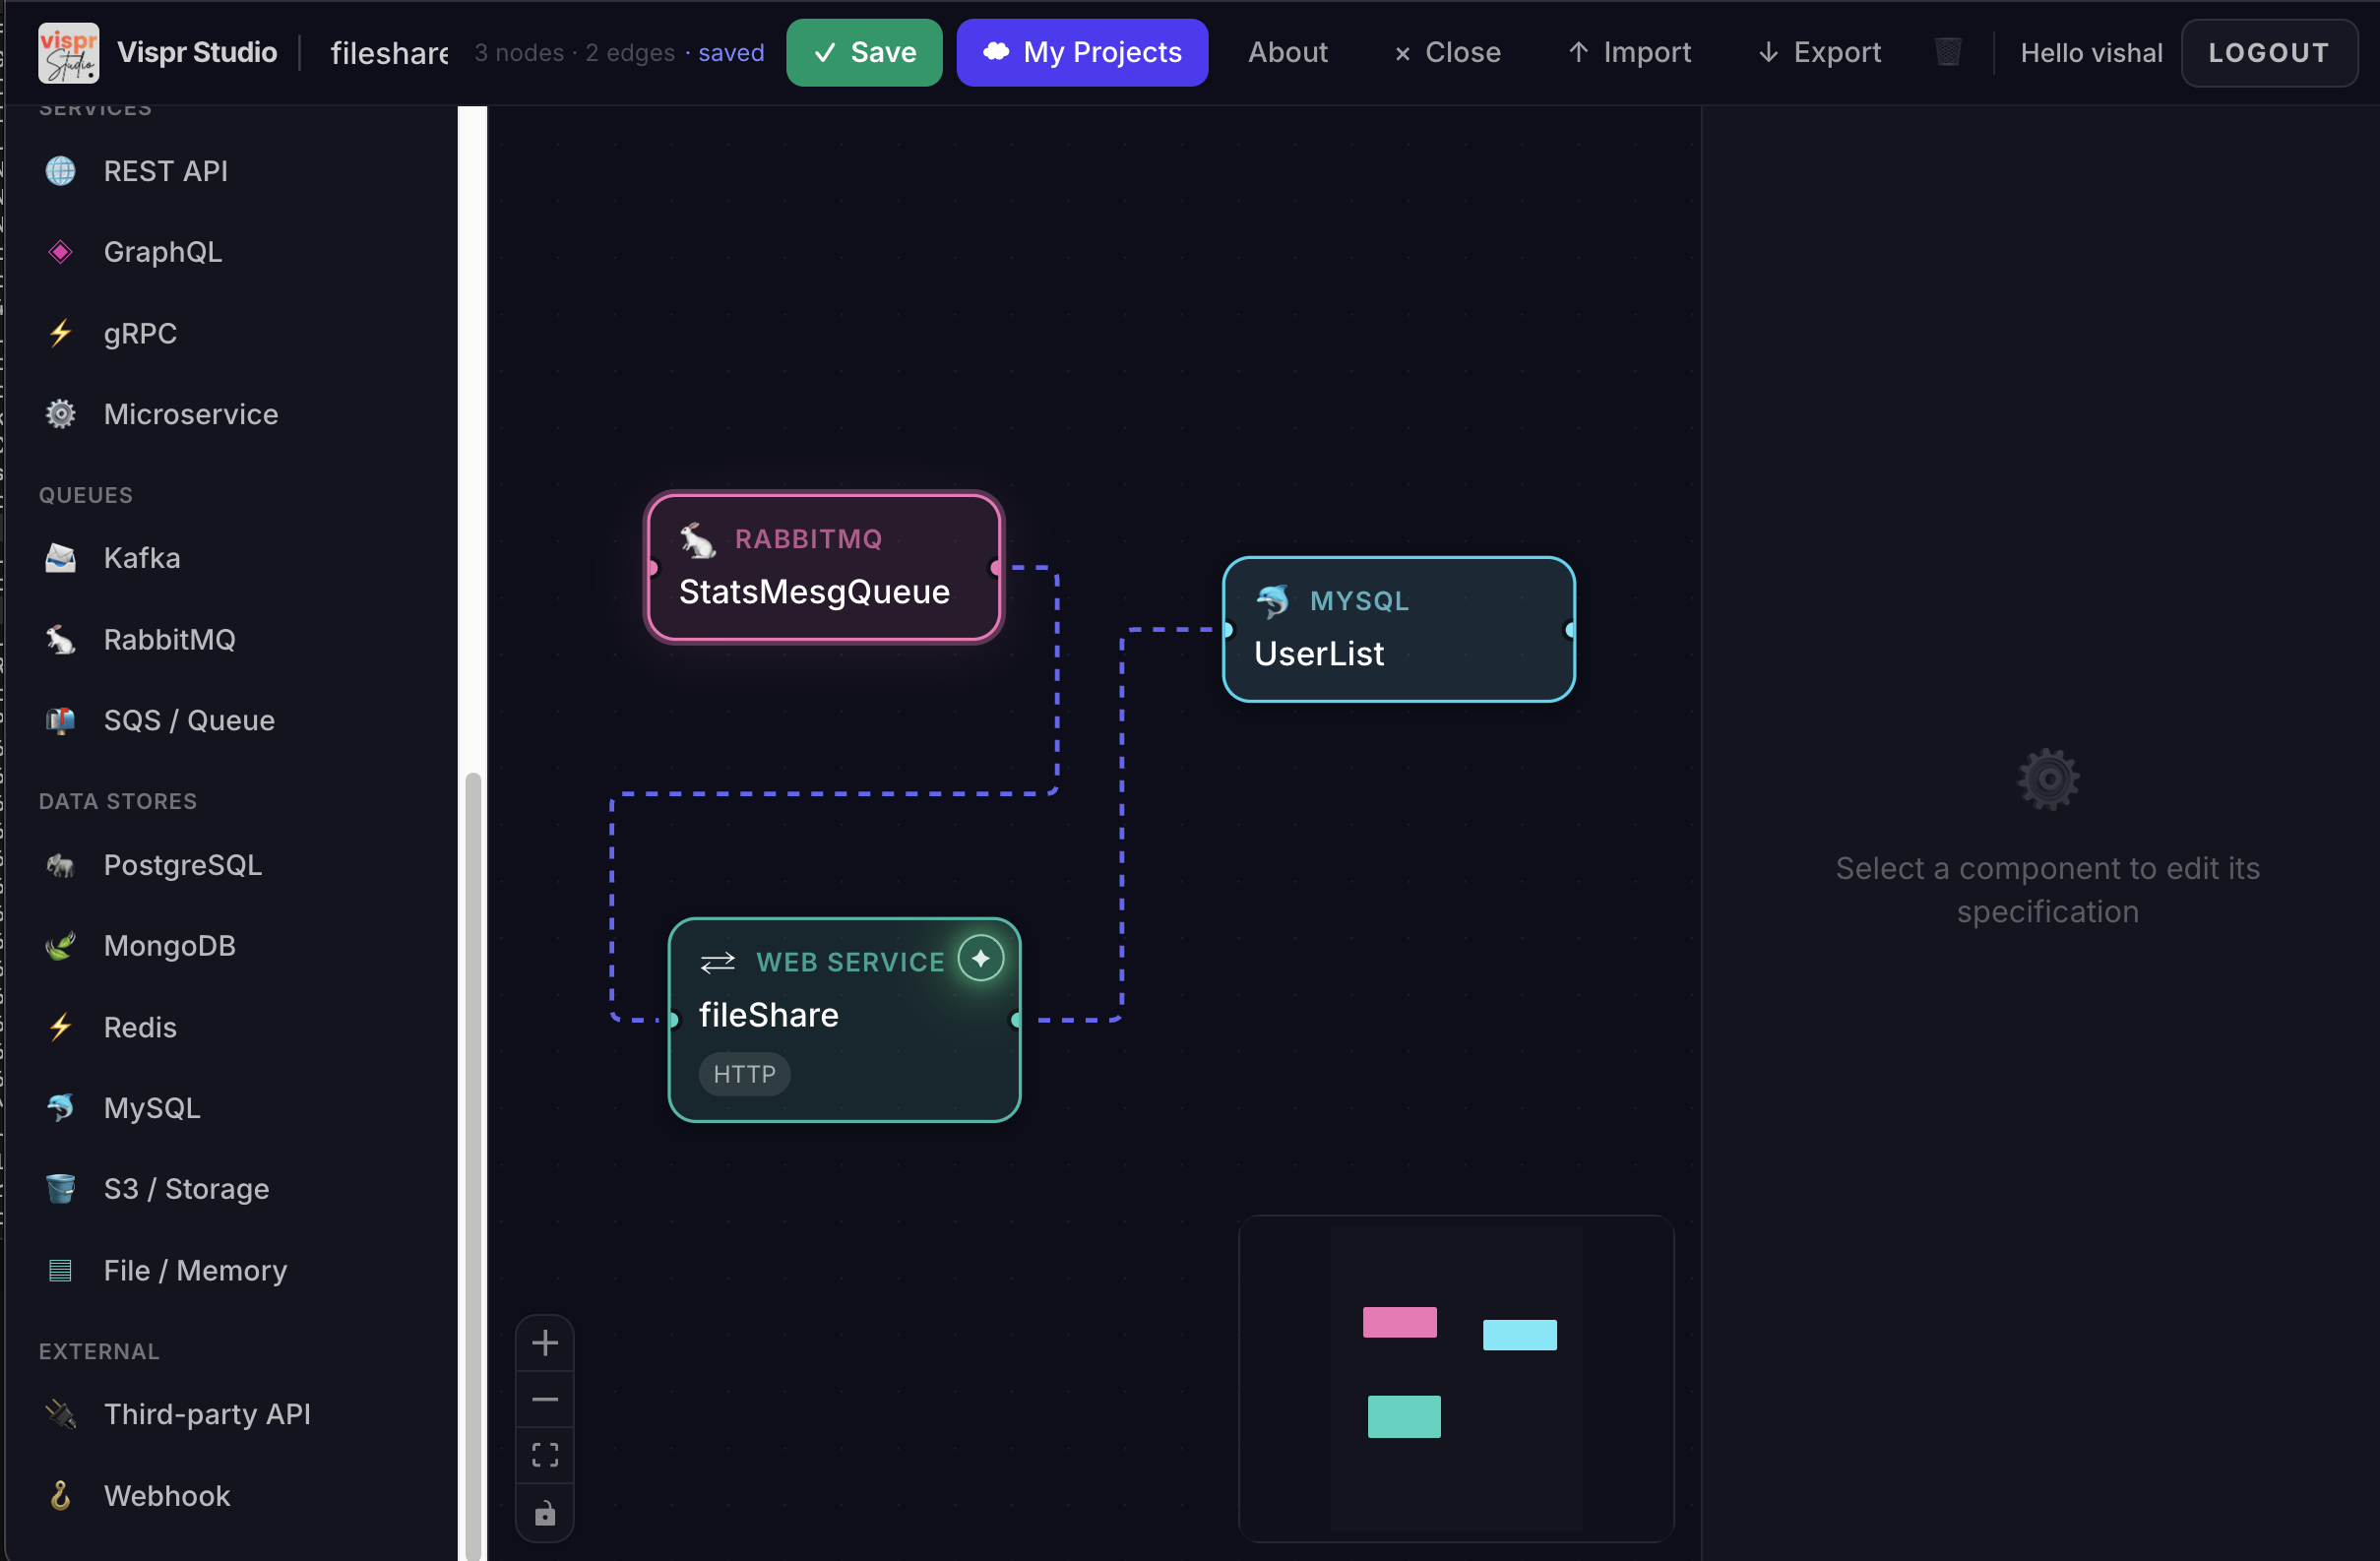Viewport: 2380px width, 1561px height.
Task: Choose the Microservice gear icon
Action: [61, 414]
